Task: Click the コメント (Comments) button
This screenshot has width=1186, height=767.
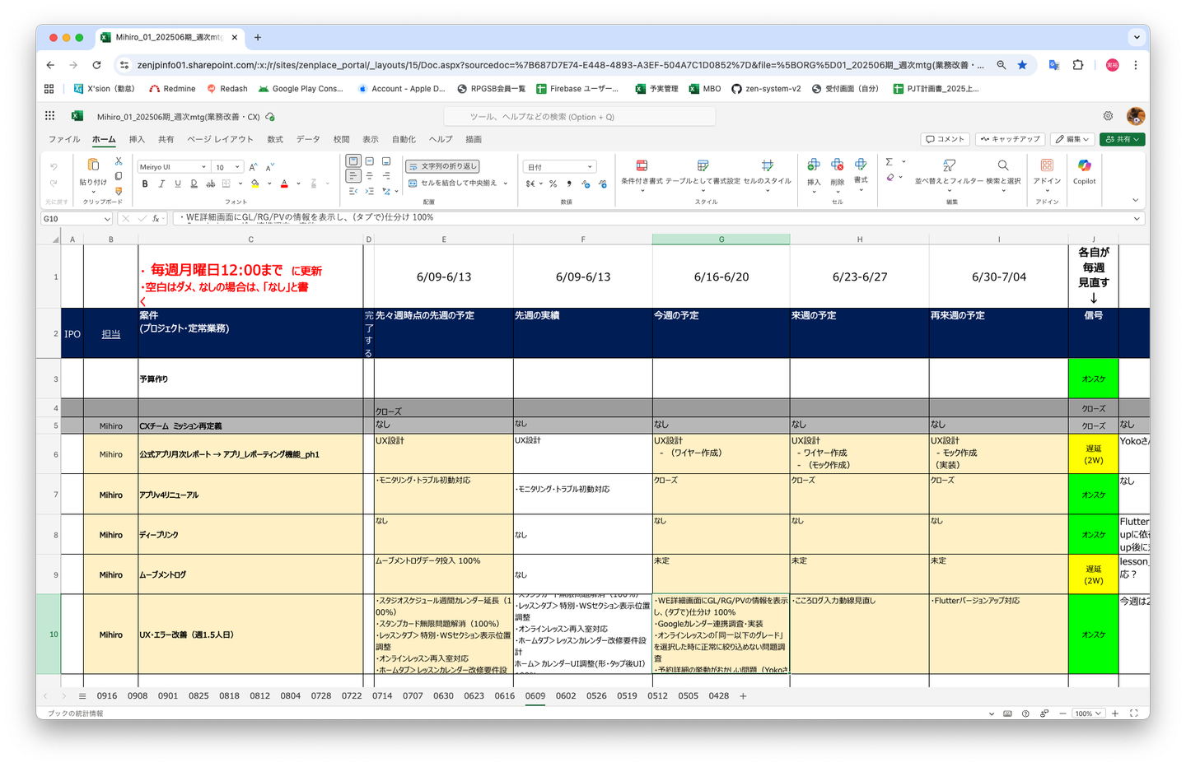Action: point(945,139)
